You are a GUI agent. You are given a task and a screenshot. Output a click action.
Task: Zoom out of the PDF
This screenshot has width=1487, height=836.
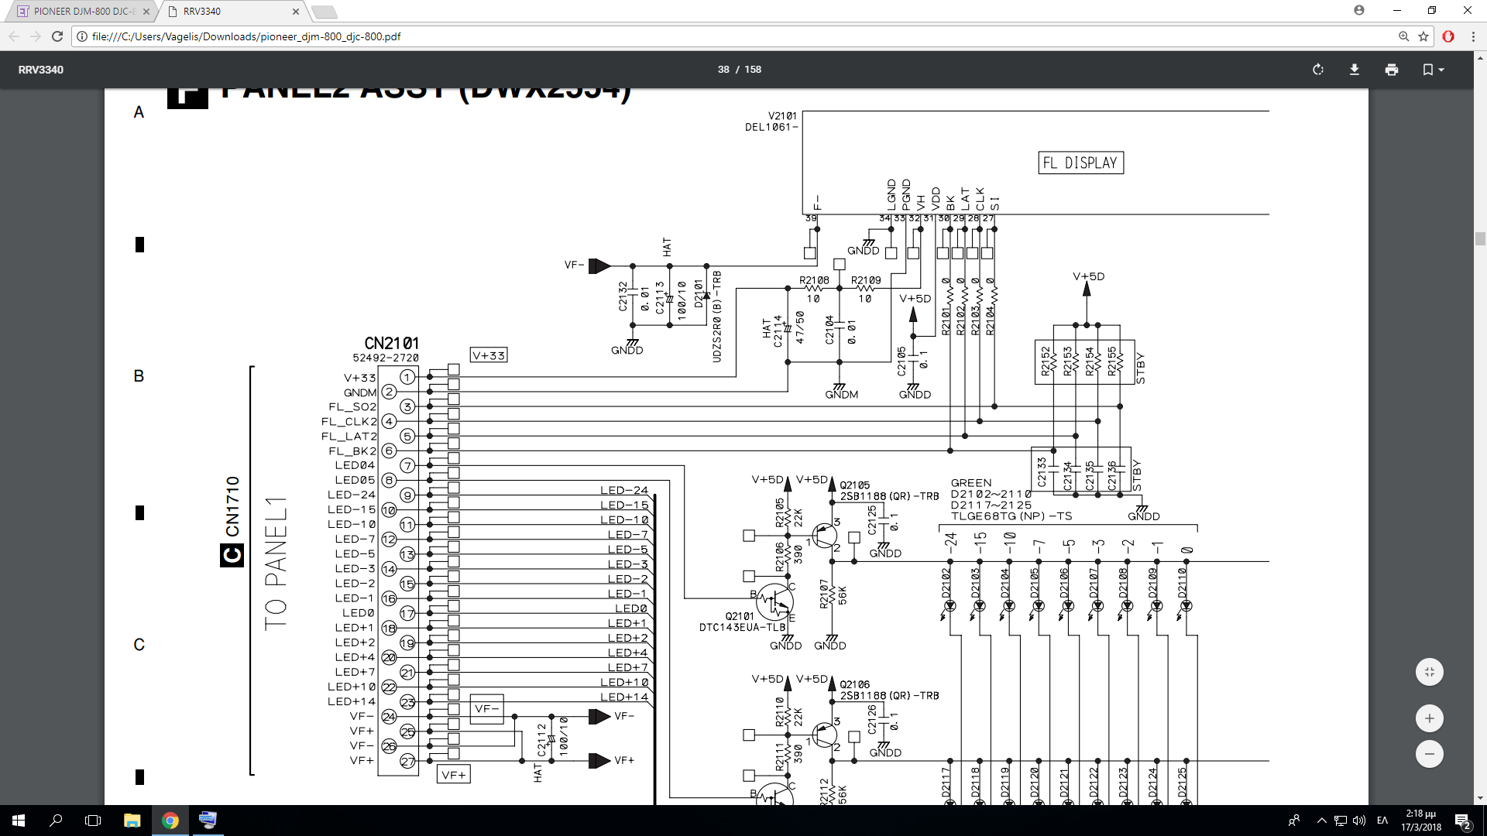click(1430, 754)
